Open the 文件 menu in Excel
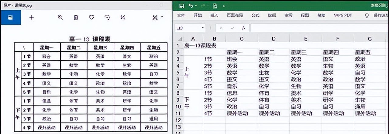Viewport: 389px width, 134px height. [x=181, y=15]
